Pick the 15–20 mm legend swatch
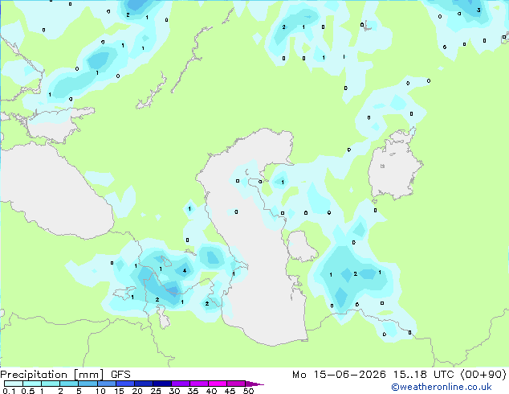Image resolution: width=509 pixels, height=394 pixels. [x=124, y=384]
